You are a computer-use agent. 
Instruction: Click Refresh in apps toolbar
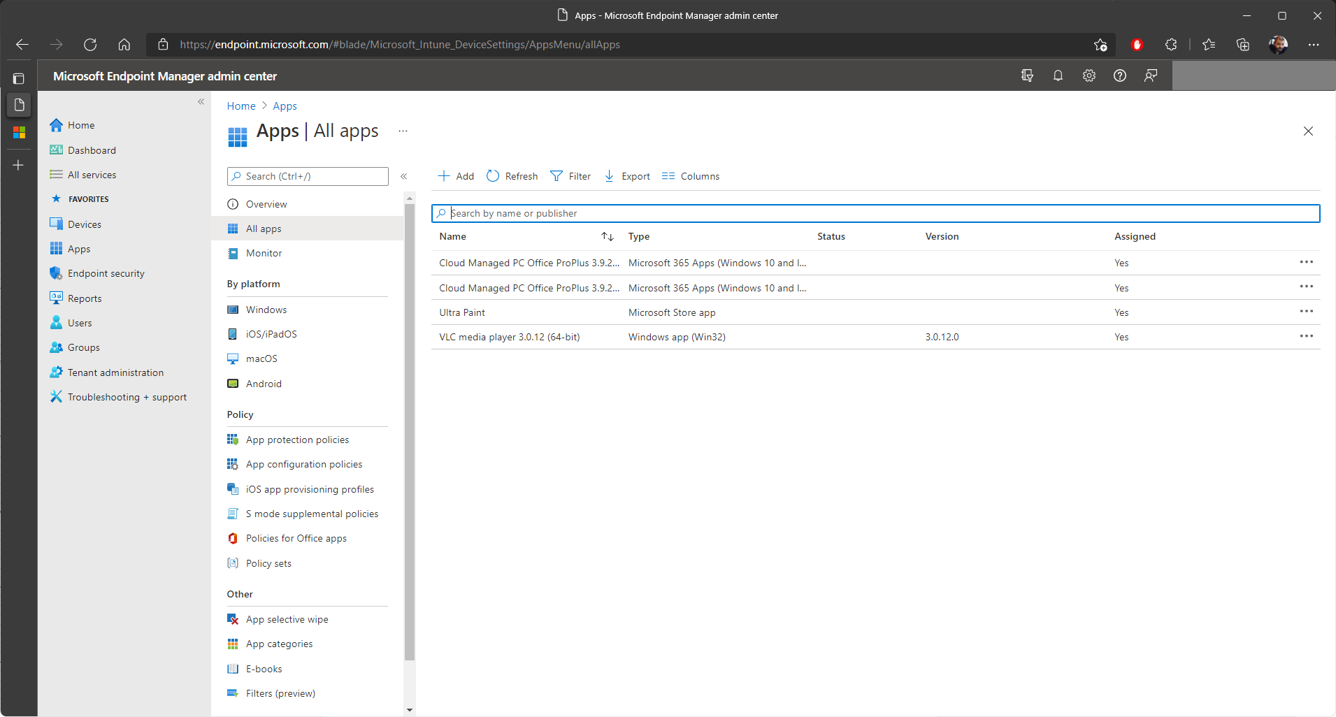coord(512,176)
